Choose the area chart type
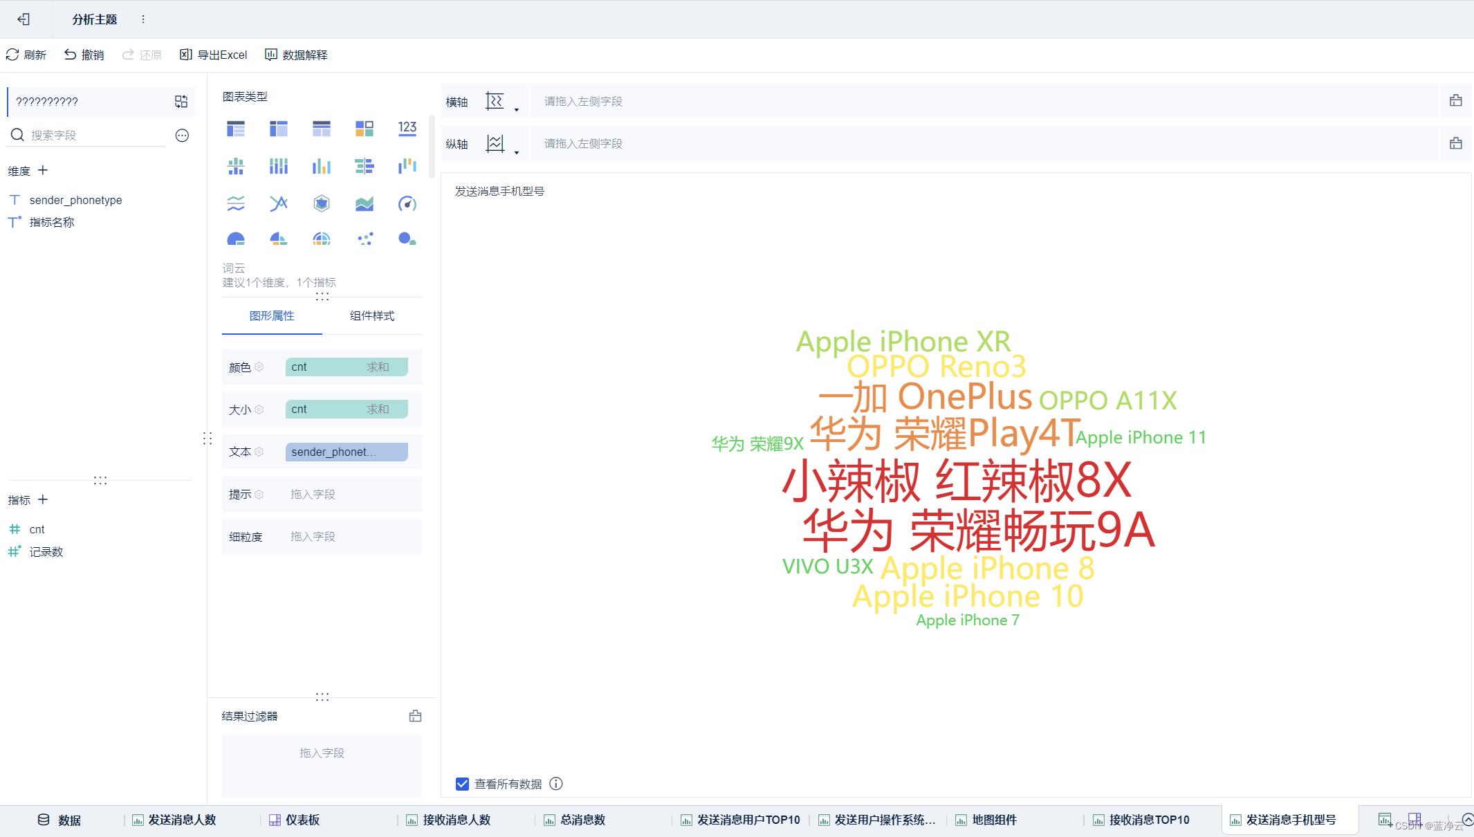 pos(365,203)
